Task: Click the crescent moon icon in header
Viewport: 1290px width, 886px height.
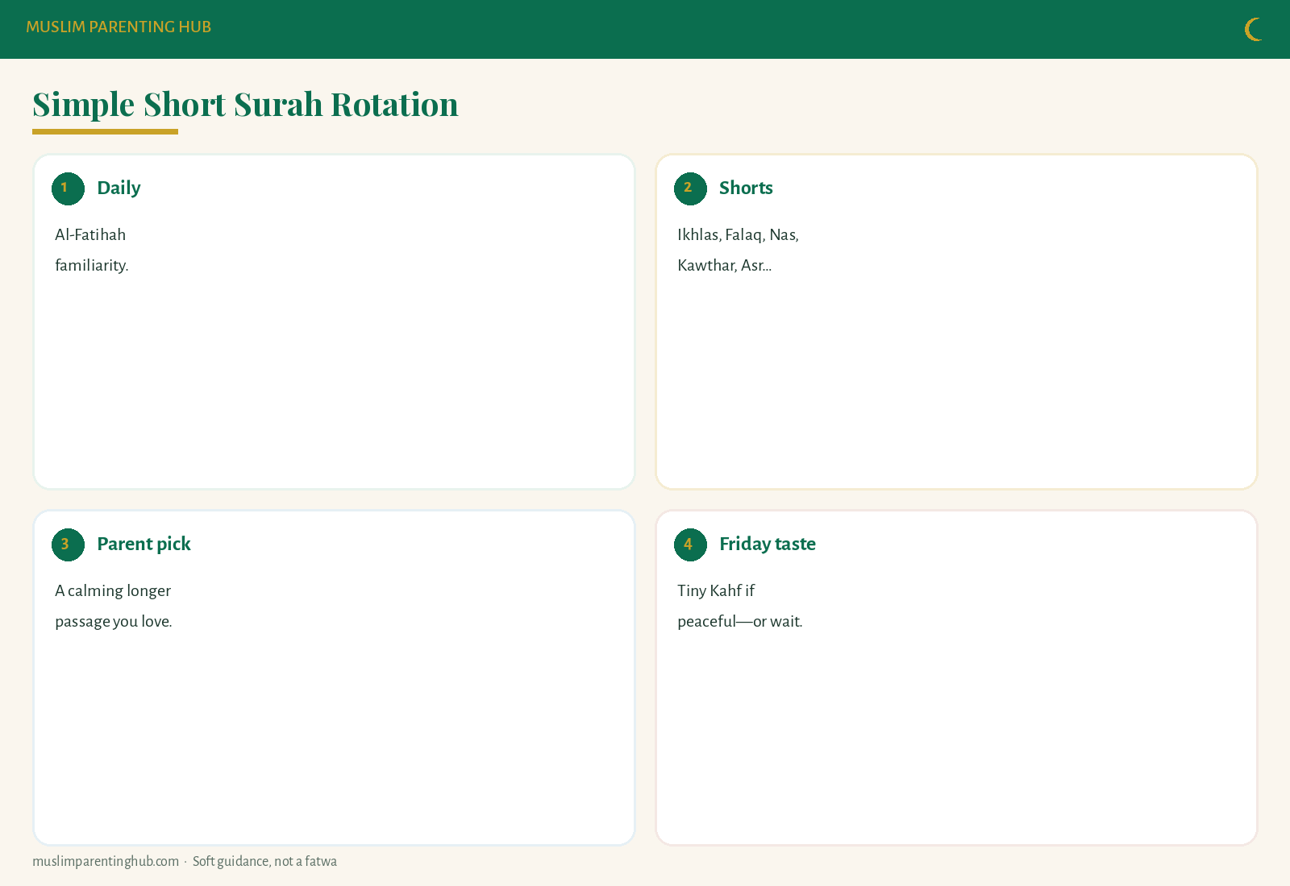Action: coord(1254,30)
